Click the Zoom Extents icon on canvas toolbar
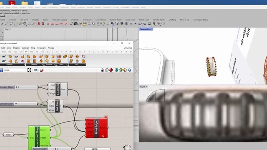 pos(29,70)
